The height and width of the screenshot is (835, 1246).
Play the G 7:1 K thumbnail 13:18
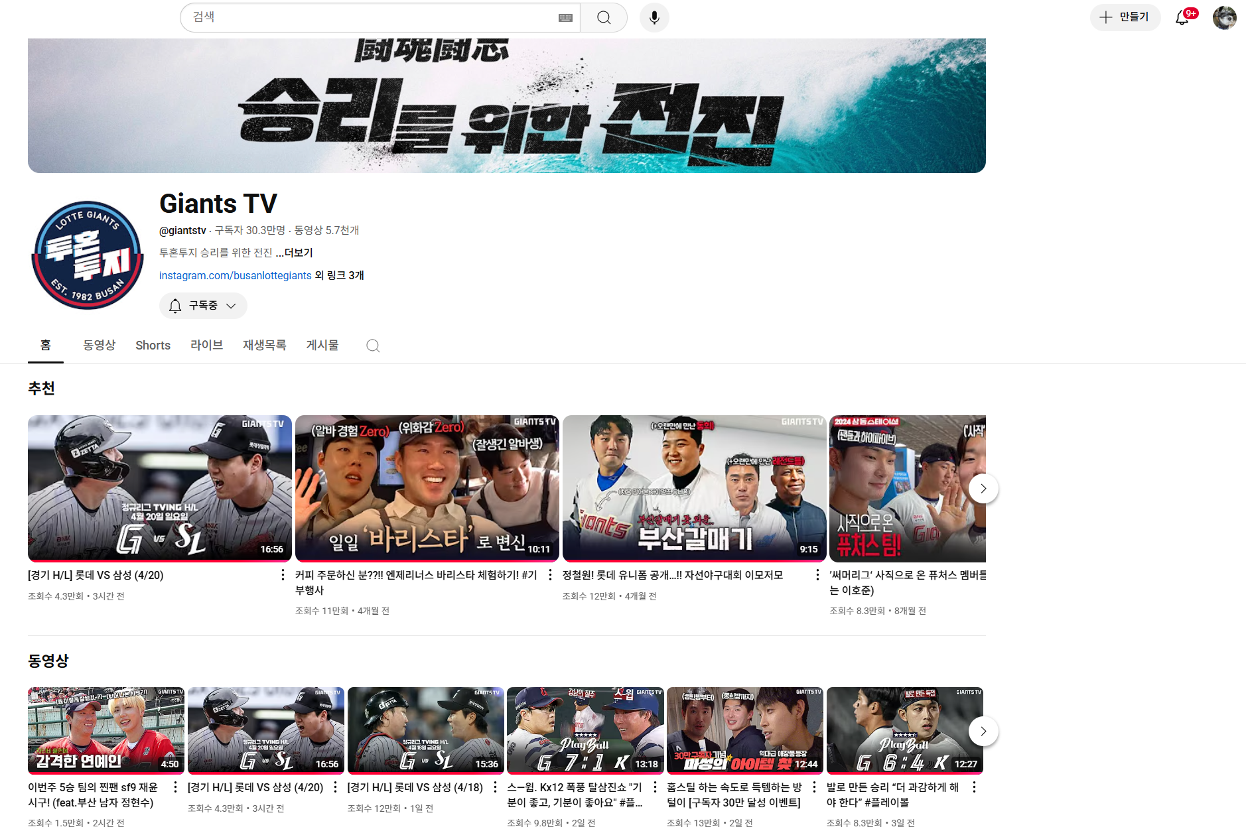585,730
